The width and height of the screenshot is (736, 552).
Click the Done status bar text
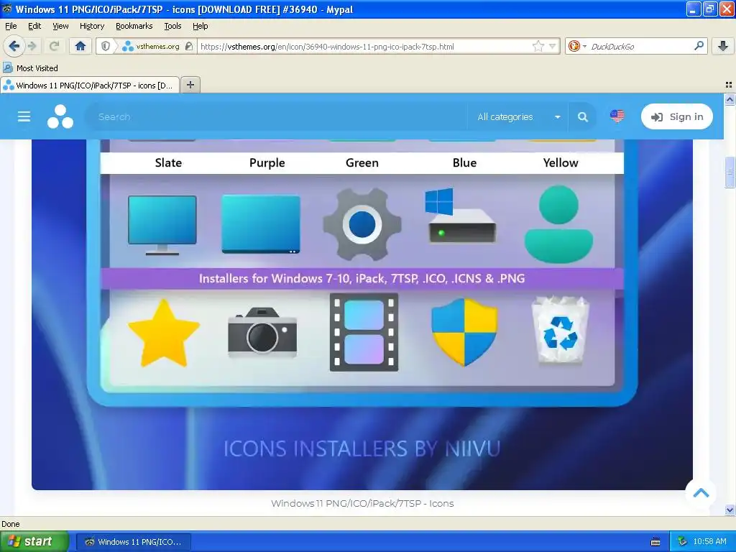tap(11, 524)
